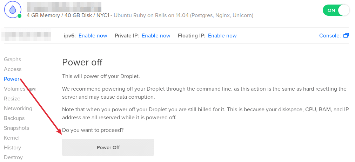355x162 pixels.
Task: Open the Console link
Action: point(330,36)
